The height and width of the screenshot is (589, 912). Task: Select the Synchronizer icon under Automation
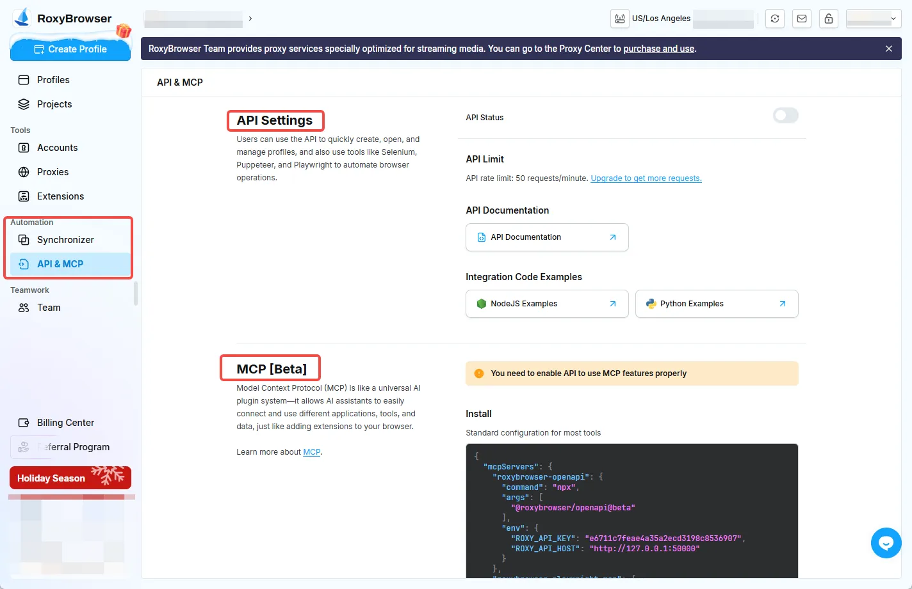pos(24,239)
